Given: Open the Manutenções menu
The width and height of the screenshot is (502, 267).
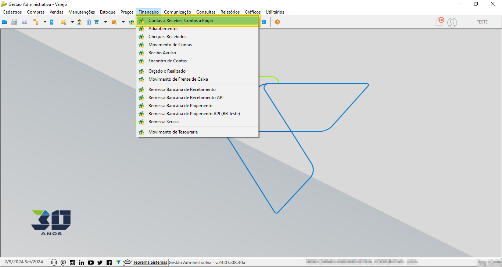Looking at the screenshot, I should 82,12.
